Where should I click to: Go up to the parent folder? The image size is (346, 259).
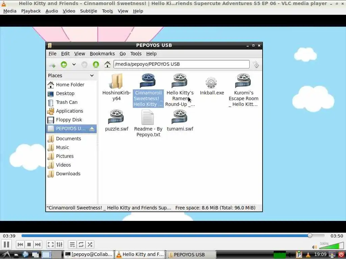point(96,64)
